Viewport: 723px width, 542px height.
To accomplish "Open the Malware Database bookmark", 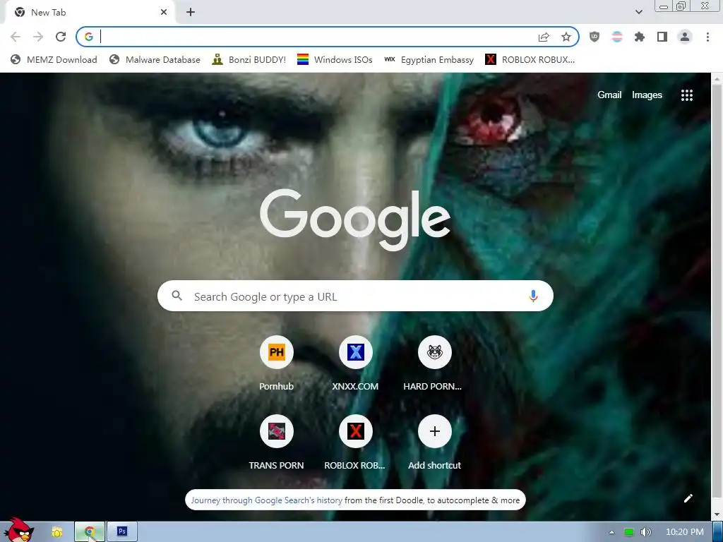I will (x=155, y=59).
